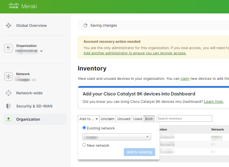Screen dimensions: 229x167
Task: Open the claim devices link
Action: pyautogui.click(x=185, y=78)
